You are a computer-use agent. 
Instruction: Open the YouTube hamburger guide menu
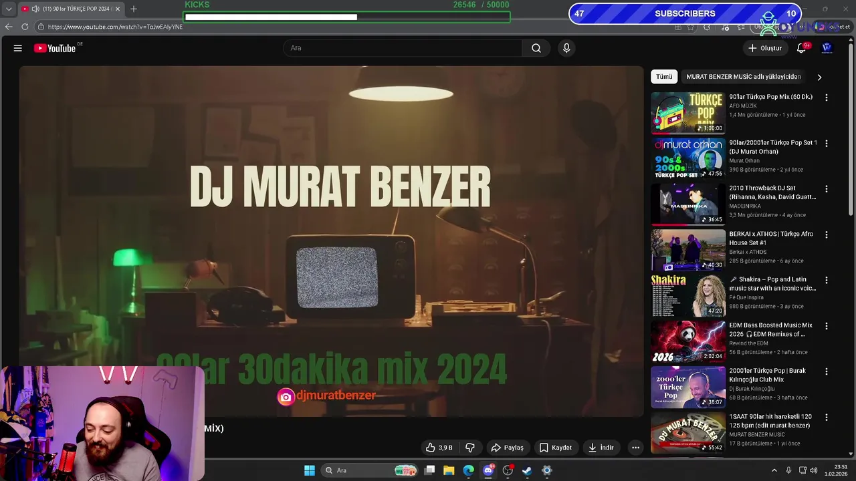(18, 48)
